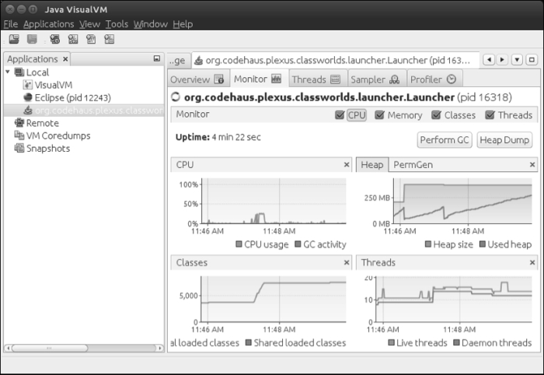
Task: Click the refresh spinner icon beside launcher title
Action: pyautogui.click(x=176, y=97)
